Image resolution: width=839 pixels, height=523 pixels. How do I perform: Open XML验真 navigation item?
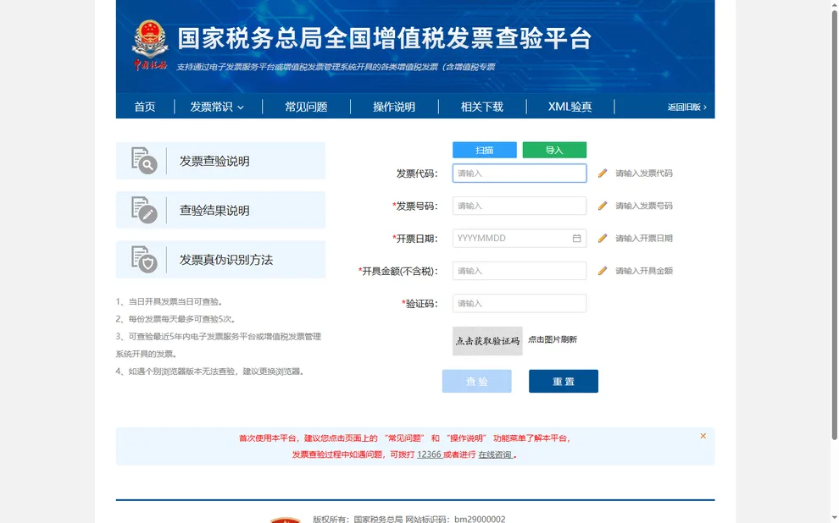coord(570,107)
